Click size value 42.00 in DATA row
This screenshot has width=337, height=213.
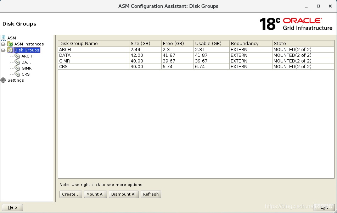tap(145, 55)
